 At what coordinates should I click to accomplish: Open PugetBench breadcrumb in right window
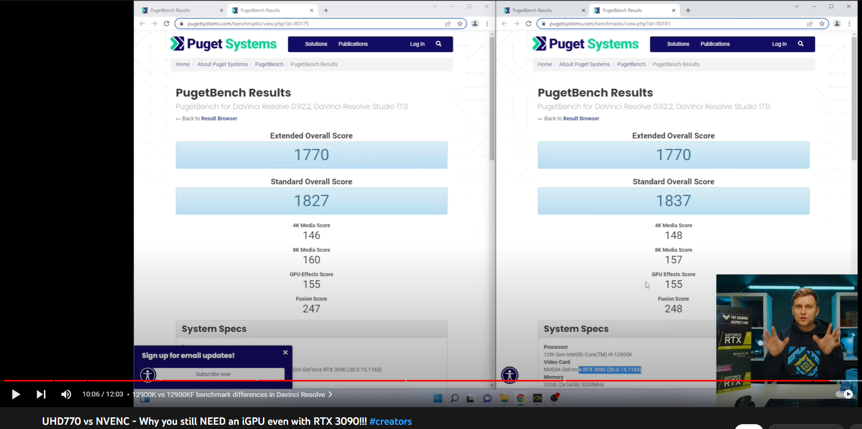coord(631,64)
